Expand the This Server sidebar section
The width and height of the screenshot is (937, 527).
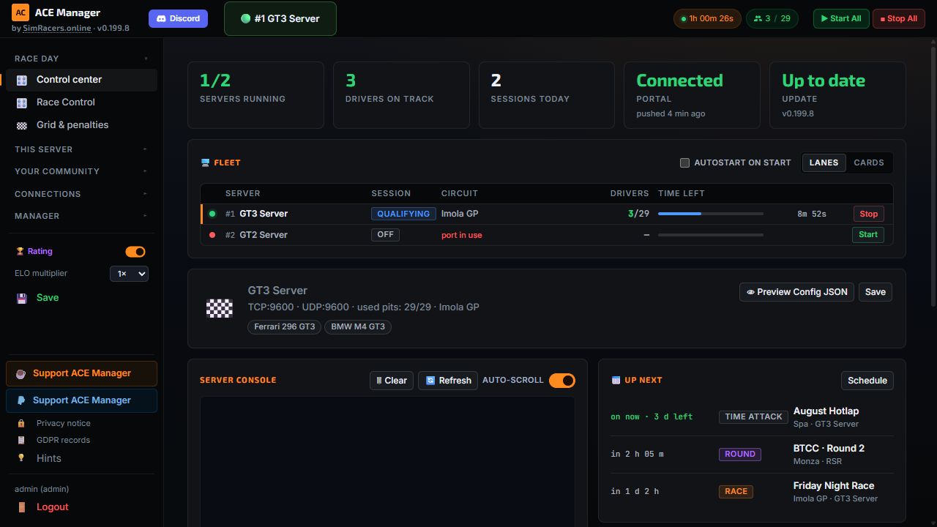(81, 149)
